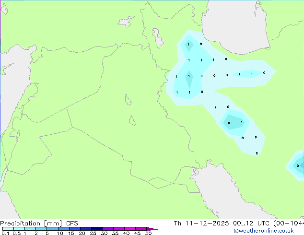The image size is (304, 235).
Task: Click the legend swatch for 45–50 mm
Action: pos(141,229)
